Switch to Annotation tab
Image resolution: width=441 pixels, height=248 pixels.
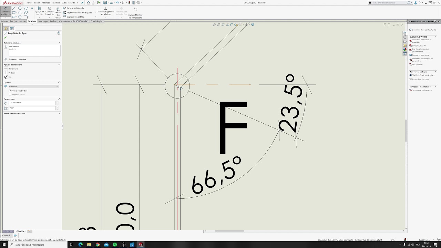tap(20, 21)
